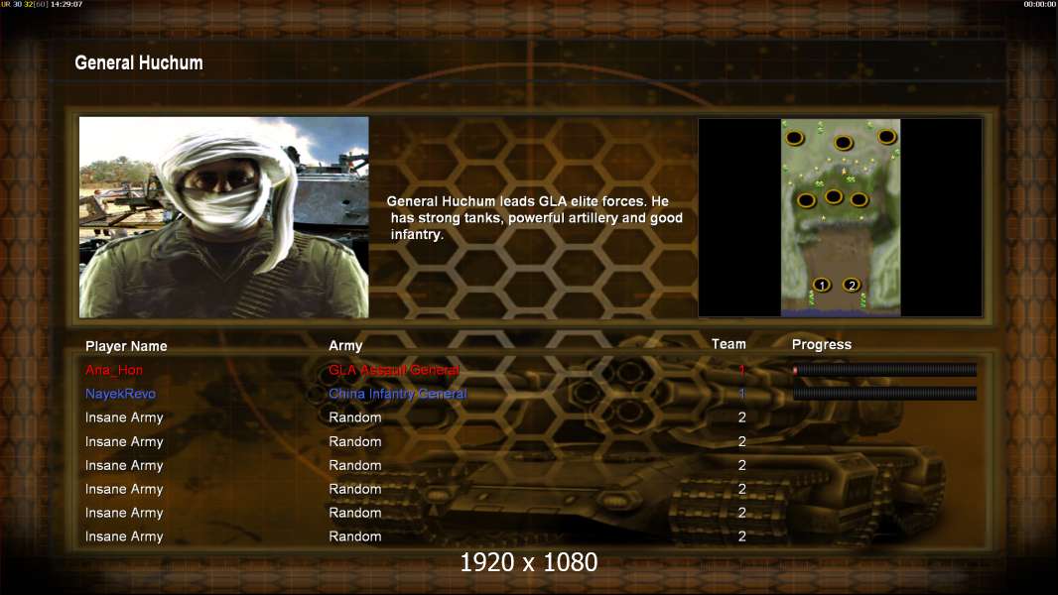This screenshot has width=1058, height=595.
Task: Click the General Huchum title text
Action: (x=138, y=62)
